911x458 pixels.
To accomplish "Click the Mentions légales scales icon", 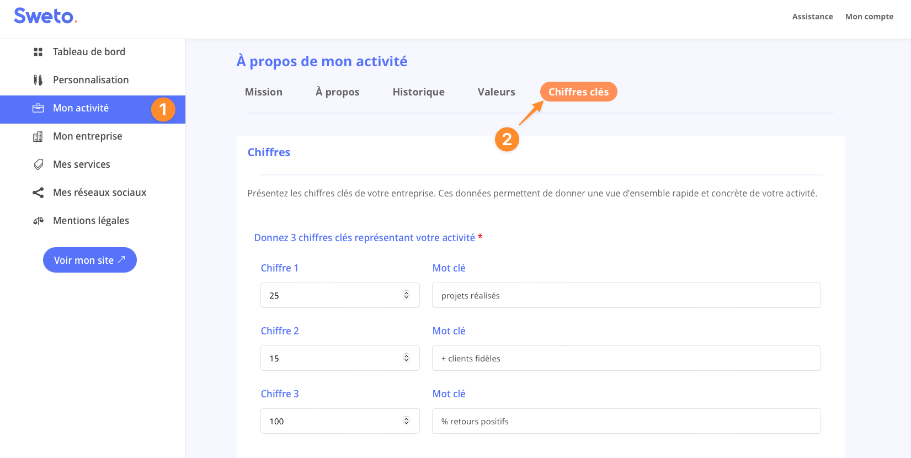I will (x=38, y=221).
